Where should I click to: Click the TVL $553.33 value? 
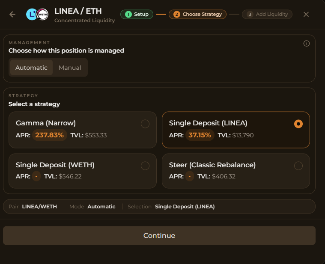tap(96, 135)
